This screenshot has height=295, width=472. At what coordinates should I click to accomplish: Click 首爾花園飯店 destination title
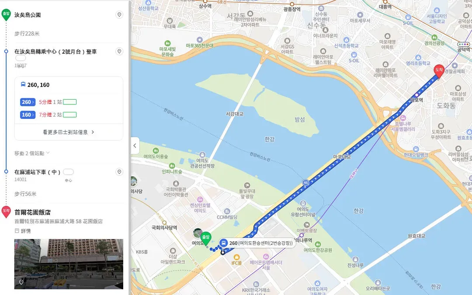(32, 212)
